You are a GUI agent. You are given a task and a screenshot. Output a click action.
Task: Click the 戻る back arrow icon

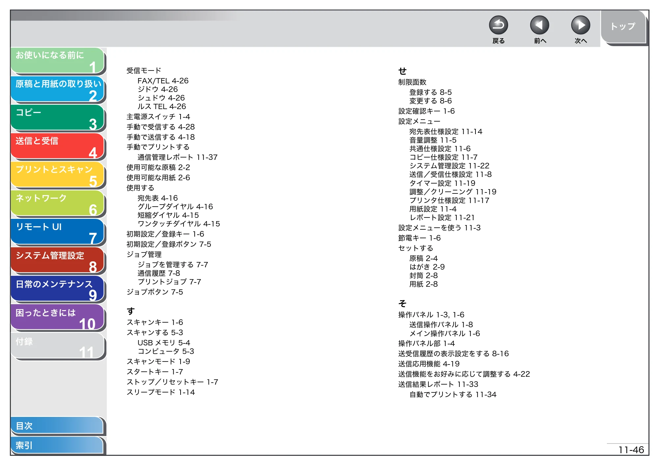(498, 25)
